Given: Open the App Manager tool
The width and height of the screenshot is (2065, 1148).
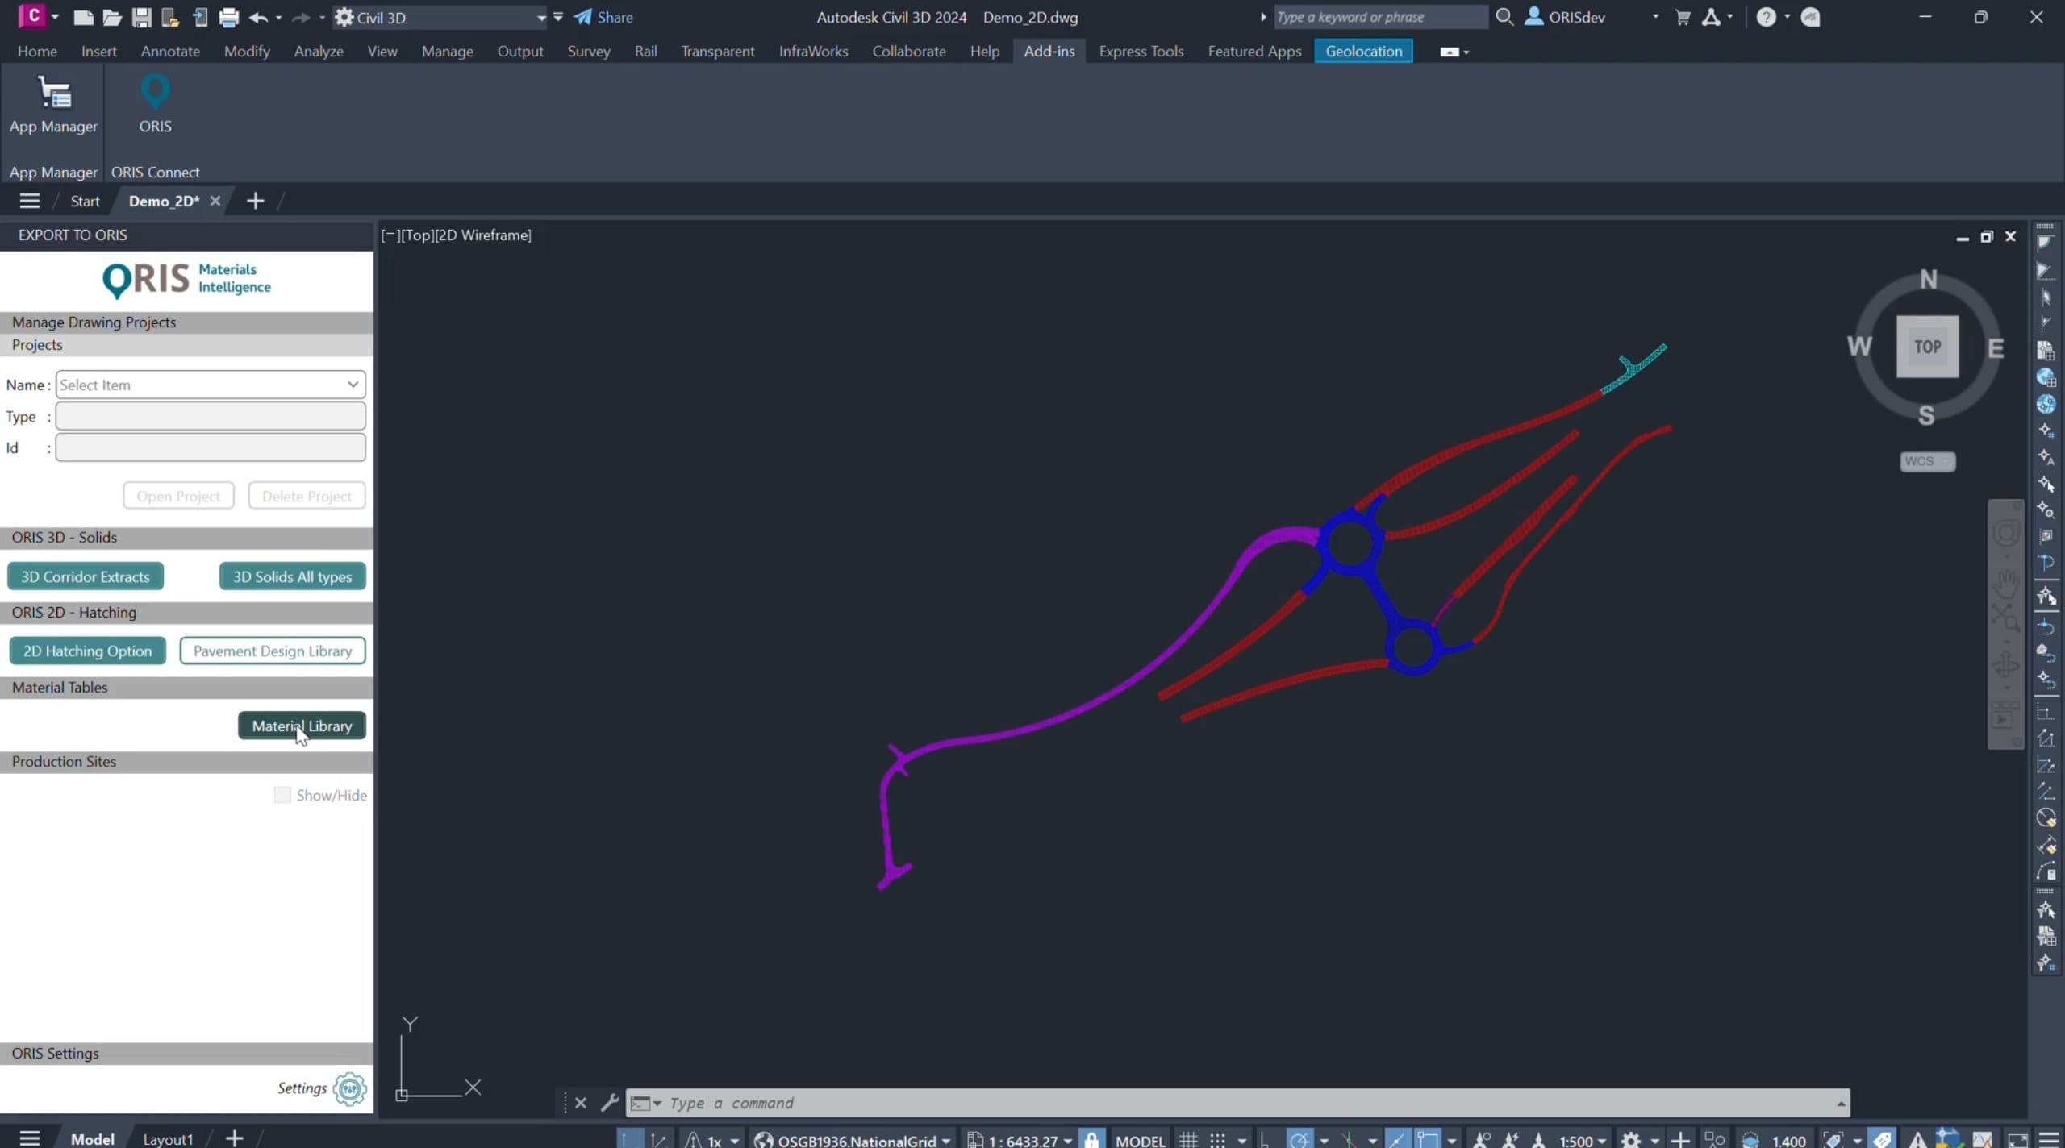Looking at the screenshot, I should point(53,105).
